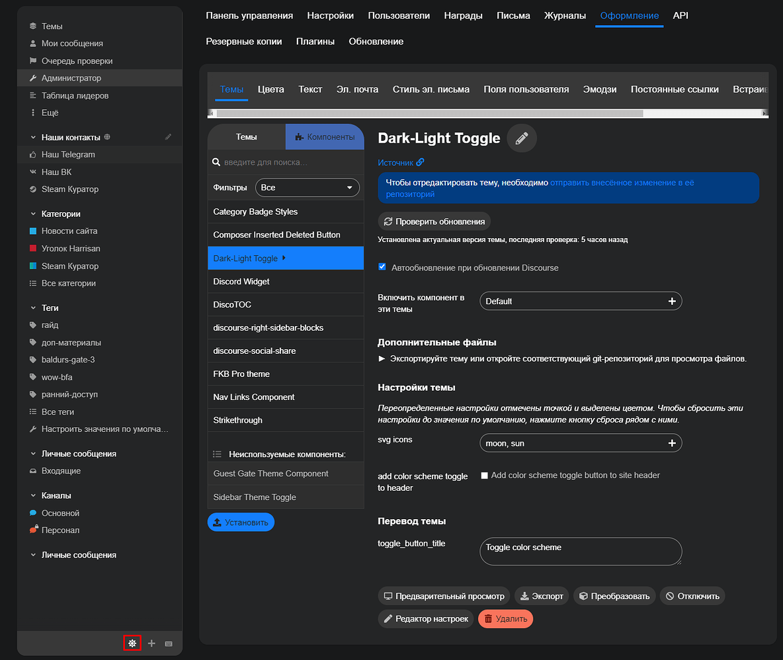Click the theme search input field
The height and width of the screenshot is (660, 783).
291,162
